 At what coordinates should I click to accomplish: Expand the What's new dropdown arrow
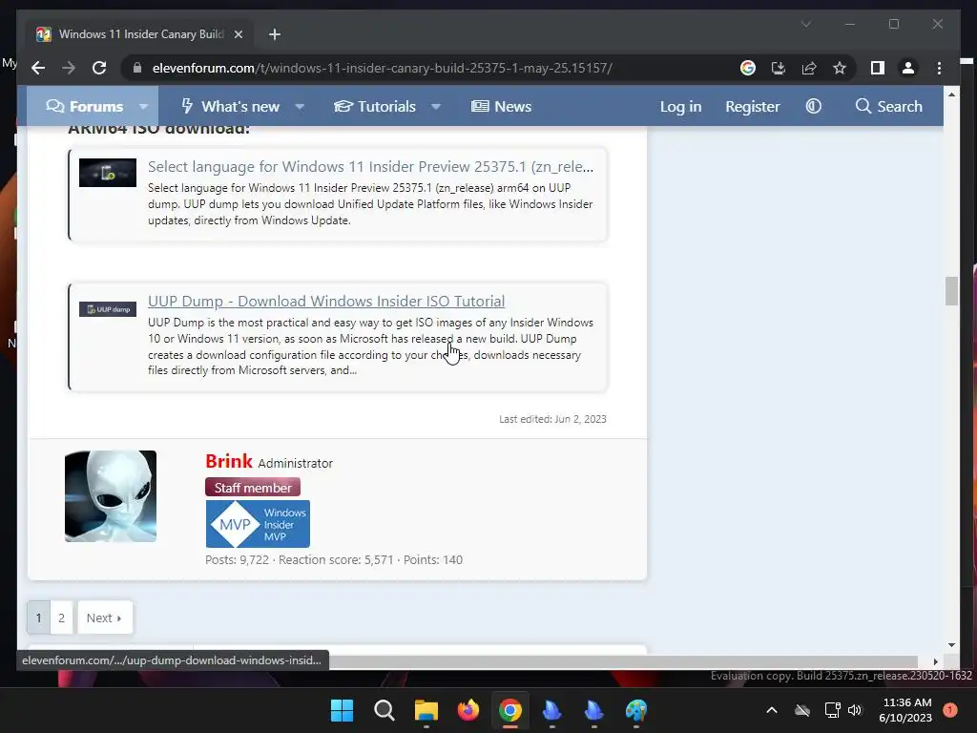300,107
